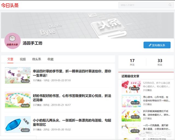This screenshot has height=140, width=175.
Task: Click the 汤圆手工坊 account name
Action: (33, 43)
